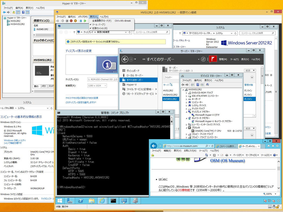Click the red OS博物館 link in the webpage
283x212 pixels.
pyautogui.click(x=184, y=190)
